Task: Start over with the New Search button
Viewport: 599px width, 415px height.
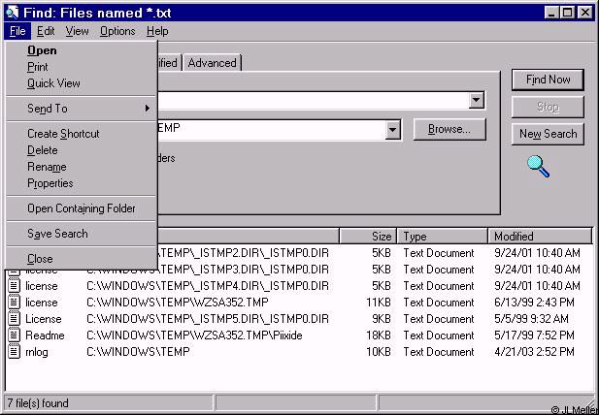Action: point(548,134)
